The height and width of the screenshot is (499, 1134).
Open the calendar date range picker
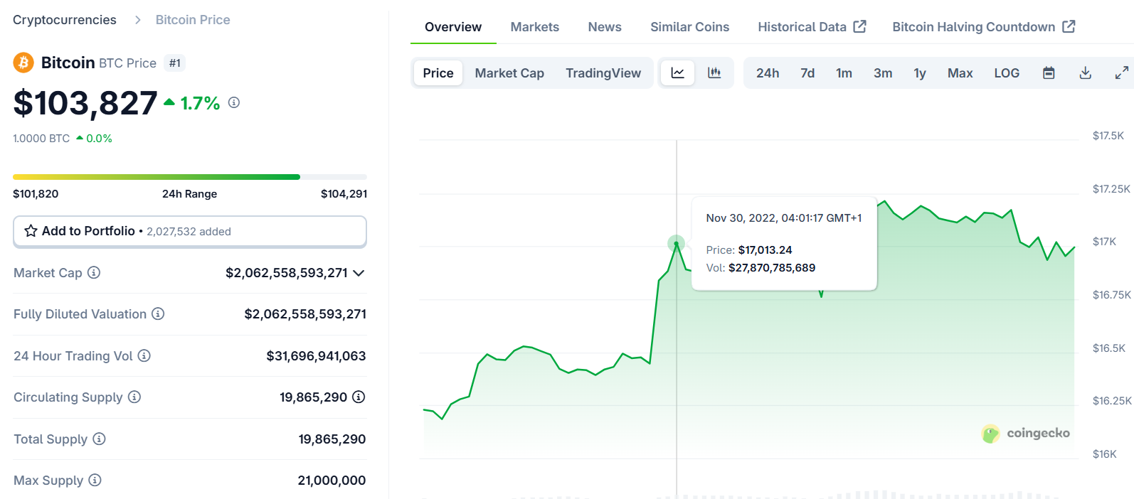[x=1049, y=73]
